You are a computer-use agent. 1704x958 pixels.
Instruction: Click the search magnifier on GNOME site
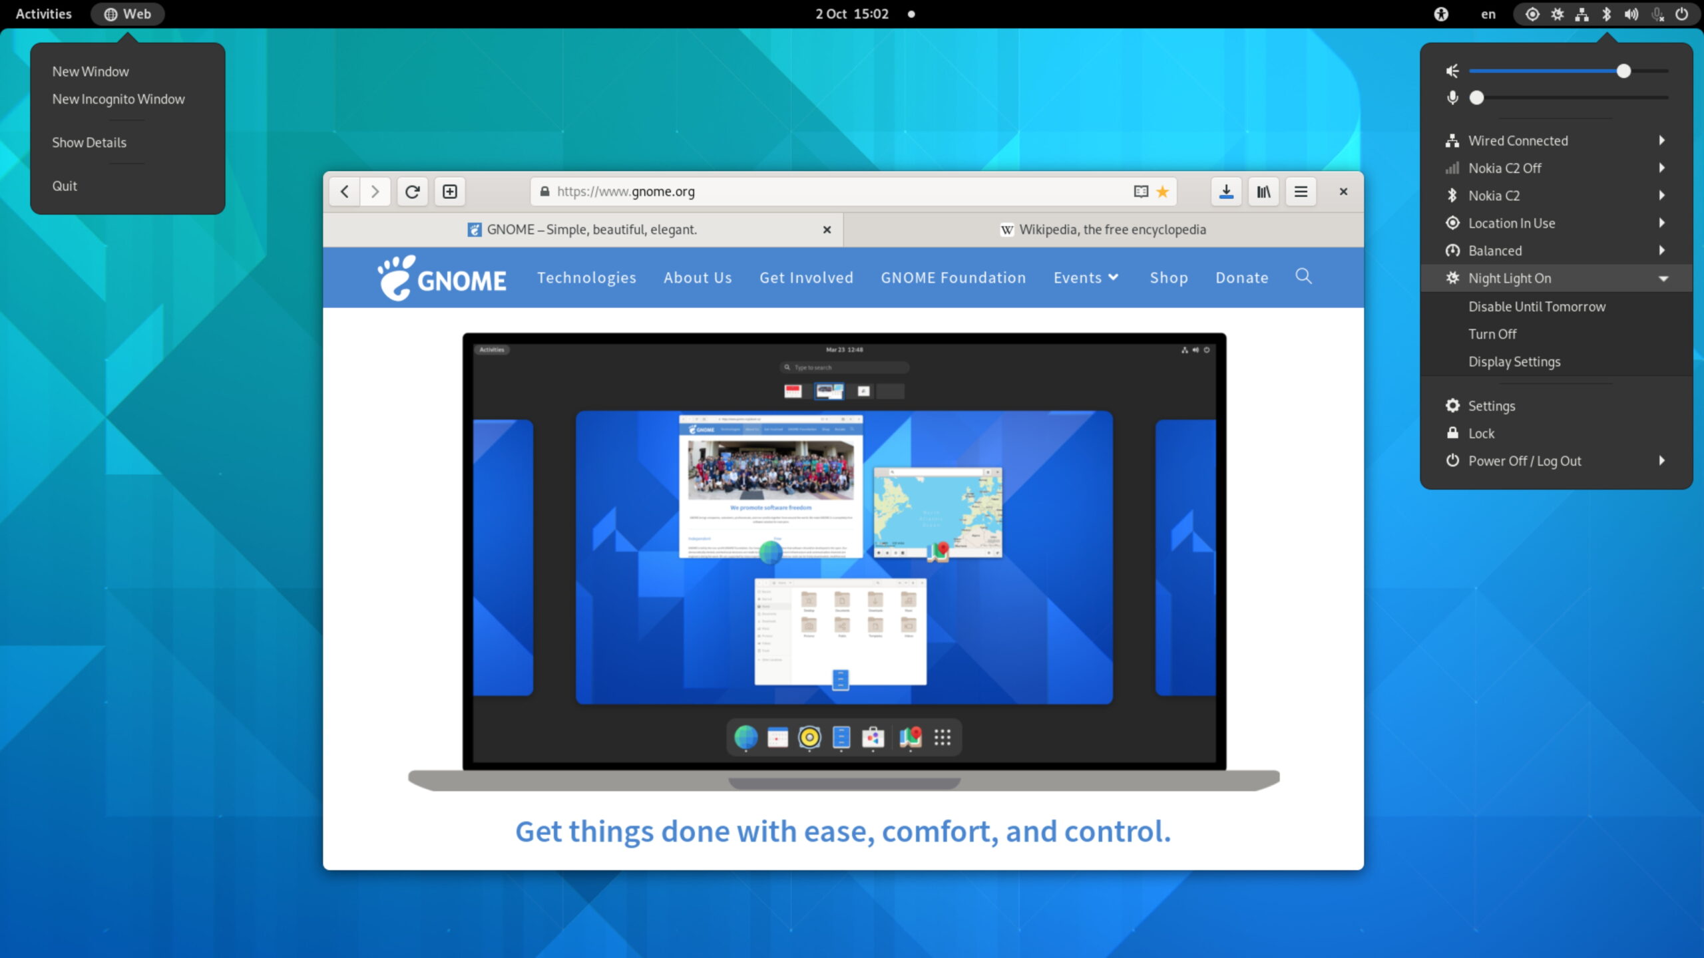(x=1303, y=276)
